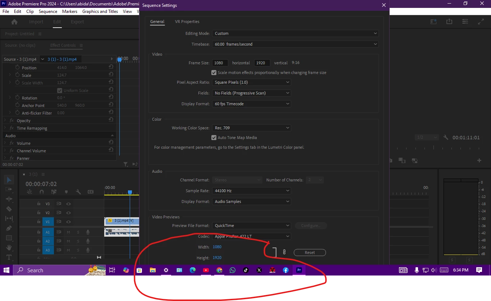Open Quick Export share icon

[449, 22]
